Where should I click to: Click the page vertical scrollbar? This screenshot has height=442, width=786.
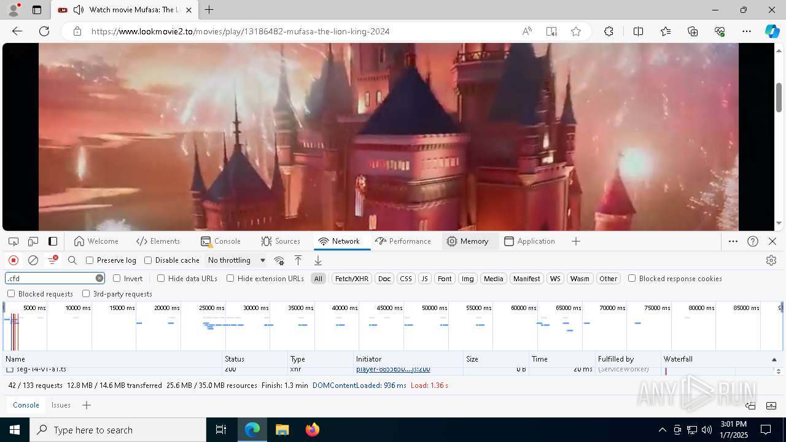779,98
